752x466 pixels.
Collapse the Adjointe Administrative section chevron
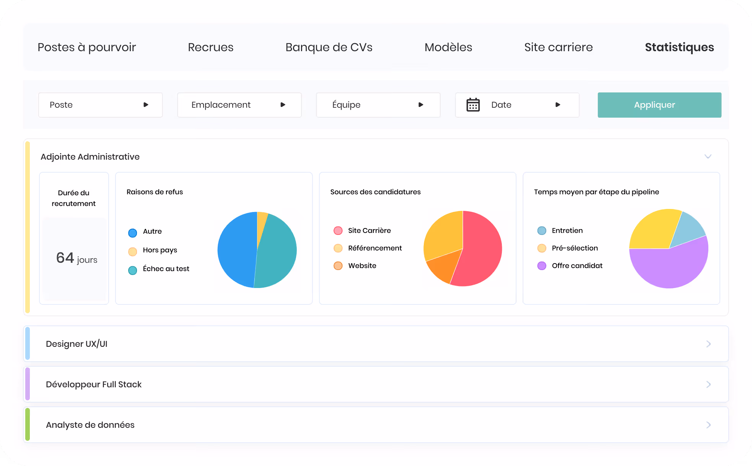pyautogui.click(x=708, y=156)
